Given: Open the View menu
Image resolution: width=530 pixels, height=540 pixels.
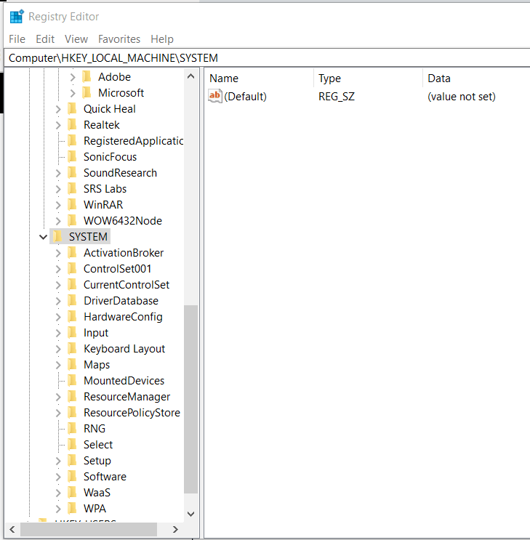Looking at the screenshot, I should pos(76,39).
